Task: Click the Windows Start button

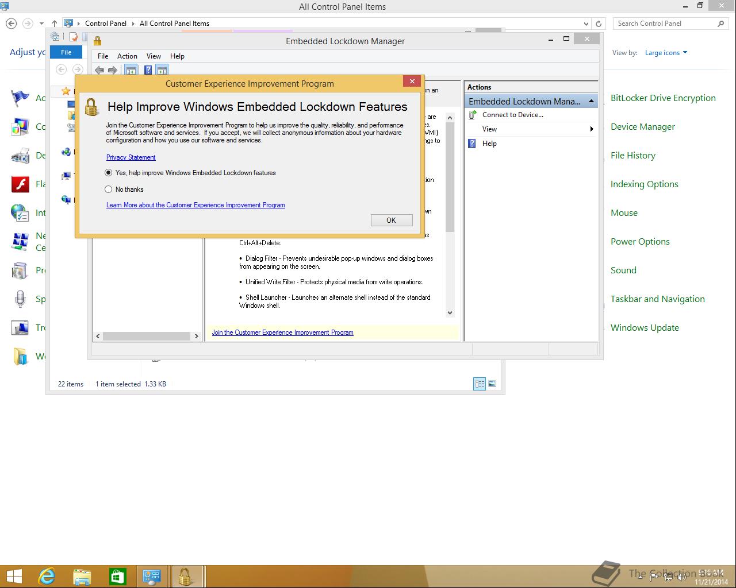Action: pos(14,577)
